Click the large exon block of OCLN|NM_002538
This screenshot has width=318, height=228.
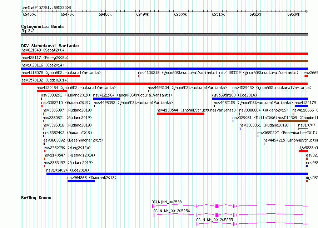(217, 206)
